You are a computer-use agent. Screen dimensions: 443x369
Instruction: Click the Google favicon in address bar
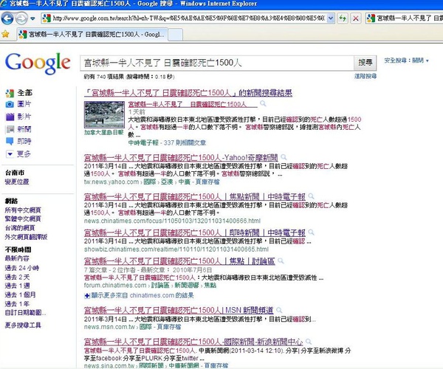47,18
